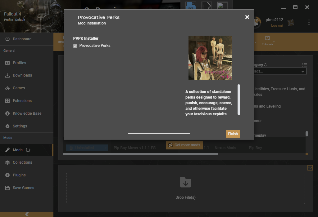Image resolution: width=318 pixels, height=217 pixels.
Task: Click the Pip-Boy category cell
Action: [255, 148]
